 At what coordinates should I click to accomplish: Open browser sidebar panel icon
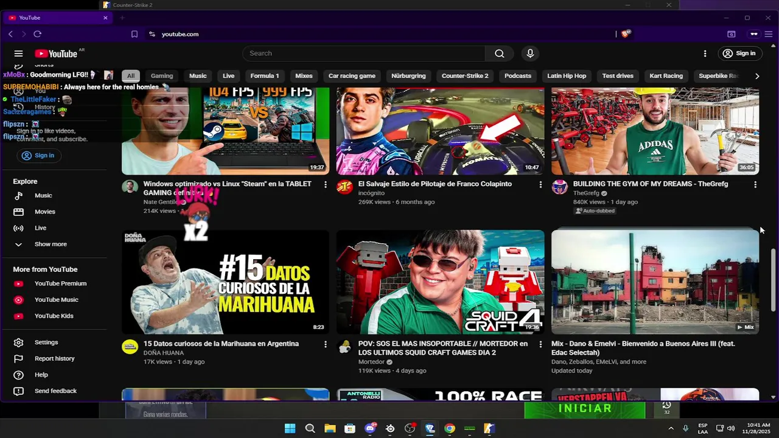[x=732, y=34]
